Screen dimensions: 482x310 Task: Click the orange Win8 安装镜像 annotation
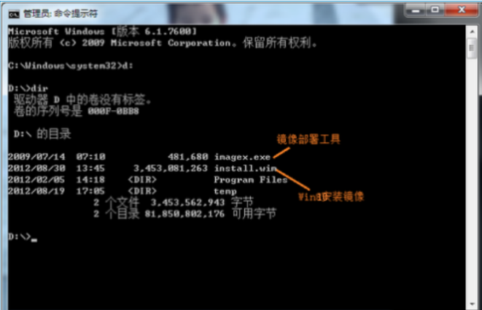click(331, 197)
